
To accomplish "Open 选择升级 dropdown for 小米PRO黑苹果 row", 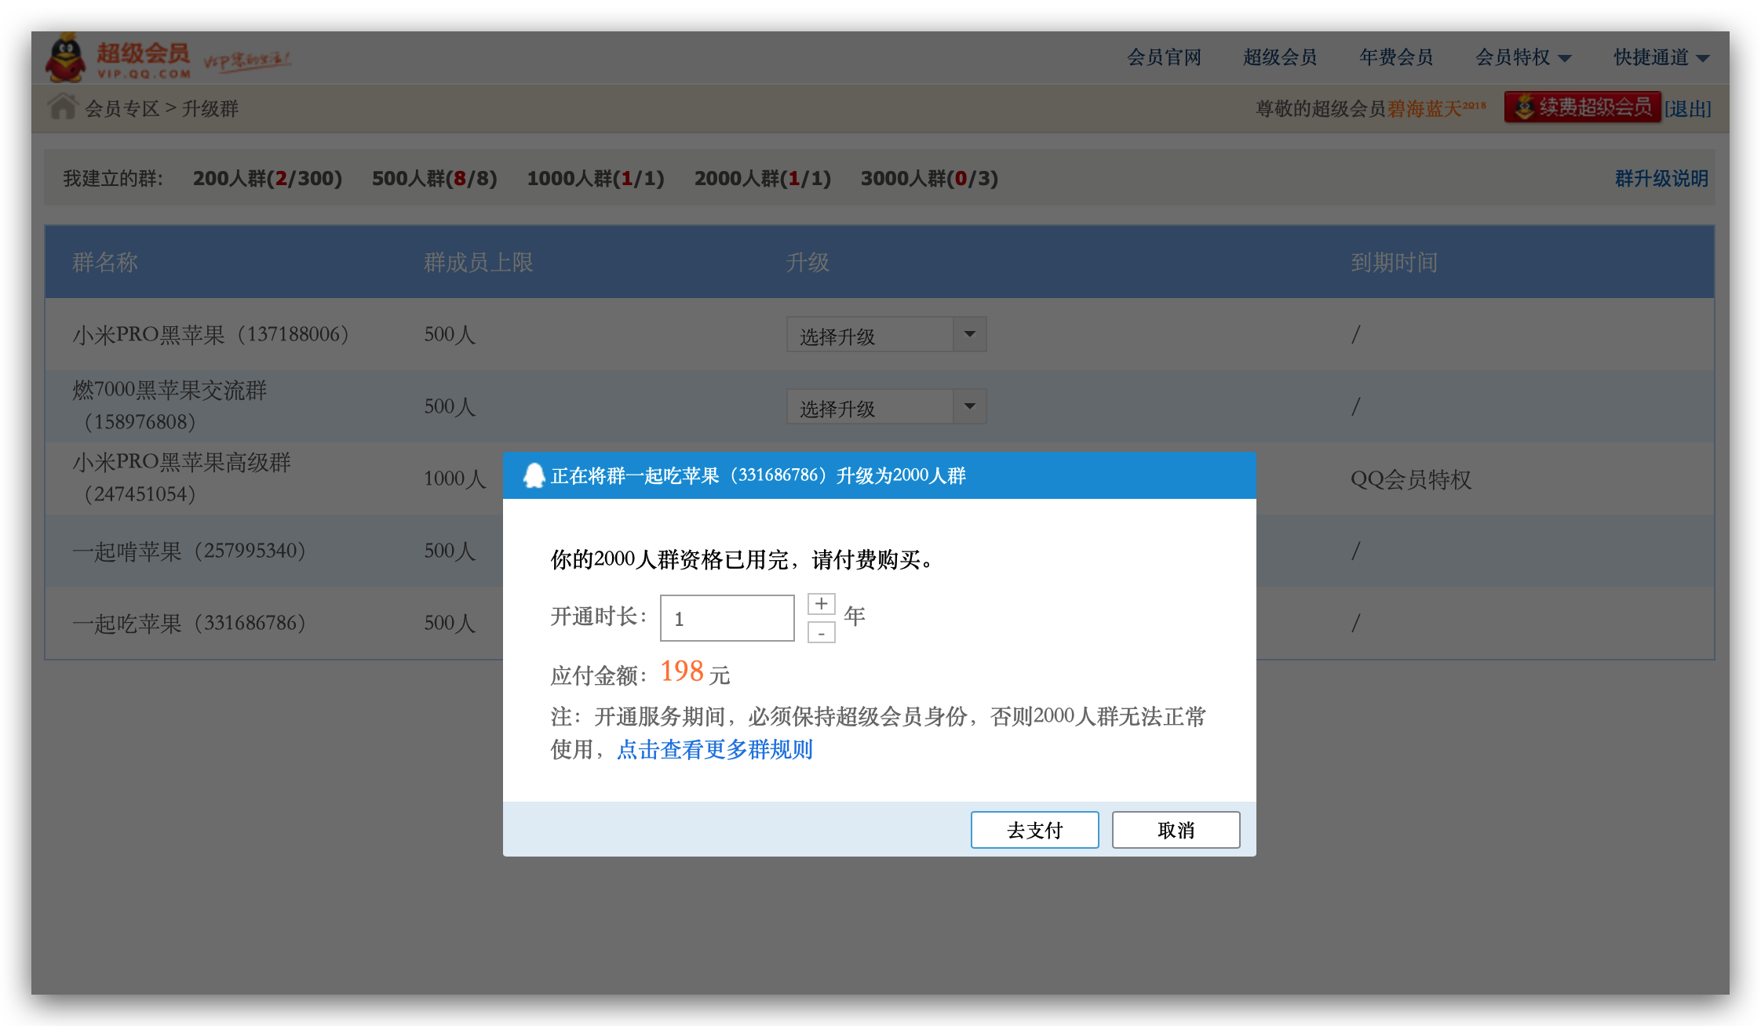I will [886, 335].
